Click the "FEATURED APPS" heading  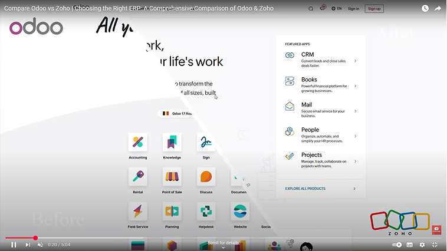click(297, 44)
